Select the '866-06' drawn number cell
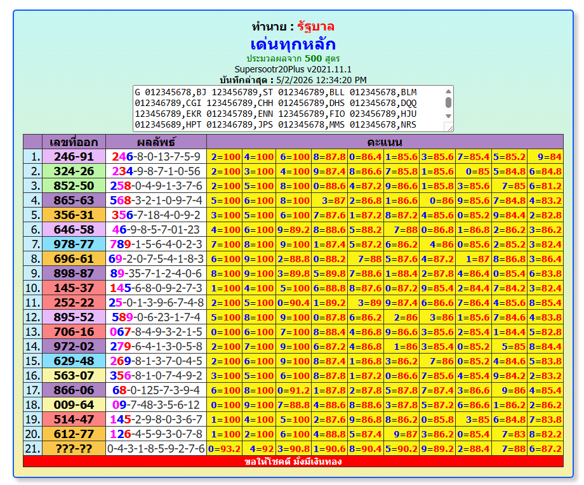The width and height of the screenshot is (584, 485). point(74,390)
